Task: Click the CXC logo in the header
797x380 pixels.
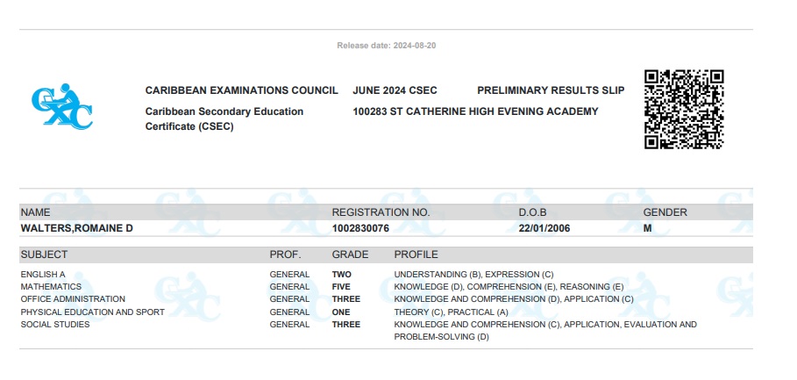Action: [62, 106]
